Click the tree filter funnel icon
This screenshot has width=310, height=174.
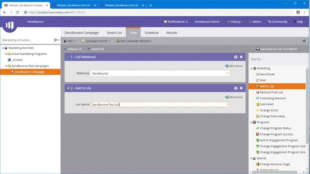point(55,40)
